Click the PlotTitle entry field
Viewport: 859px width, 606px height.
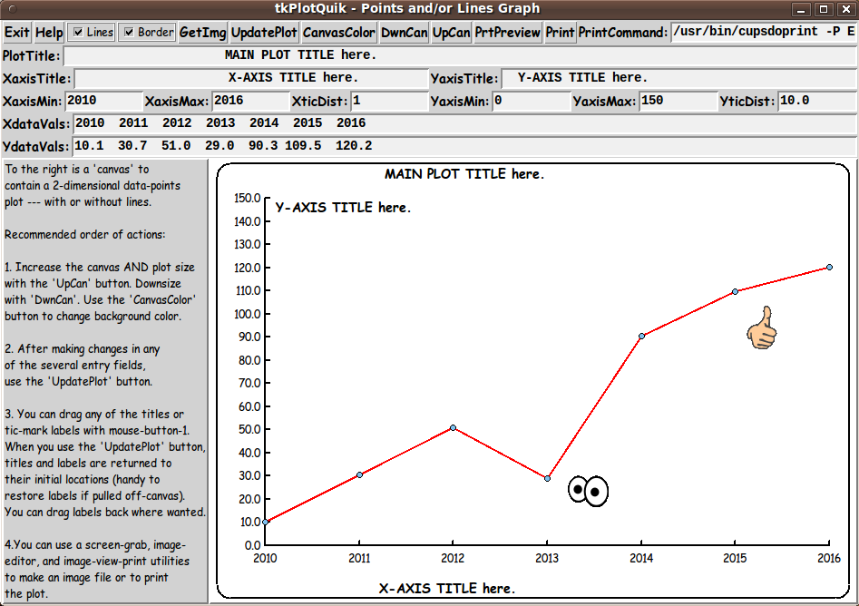tap(460, 55)
